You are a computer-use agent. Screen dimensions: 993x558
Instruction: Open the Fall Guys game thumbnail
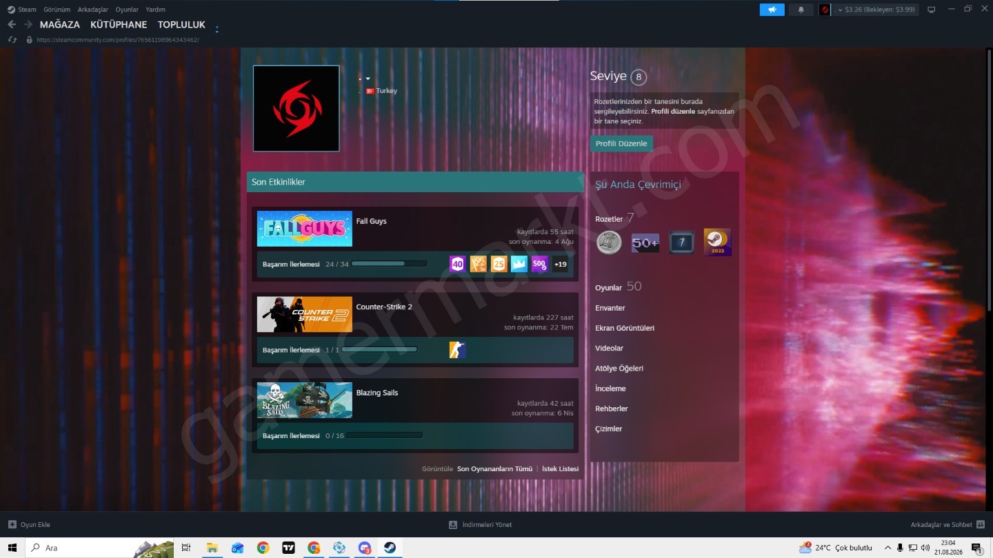point(305,229)
